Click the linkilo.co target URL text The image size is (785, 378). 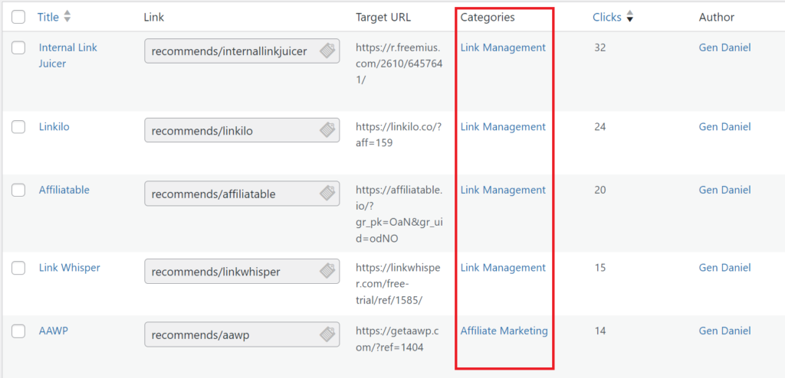[399, 135]
